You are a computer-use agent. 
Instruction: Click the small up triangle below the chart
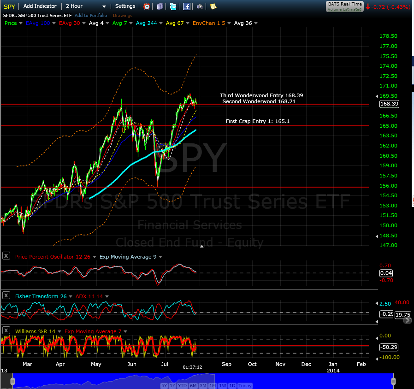point(202,246)
